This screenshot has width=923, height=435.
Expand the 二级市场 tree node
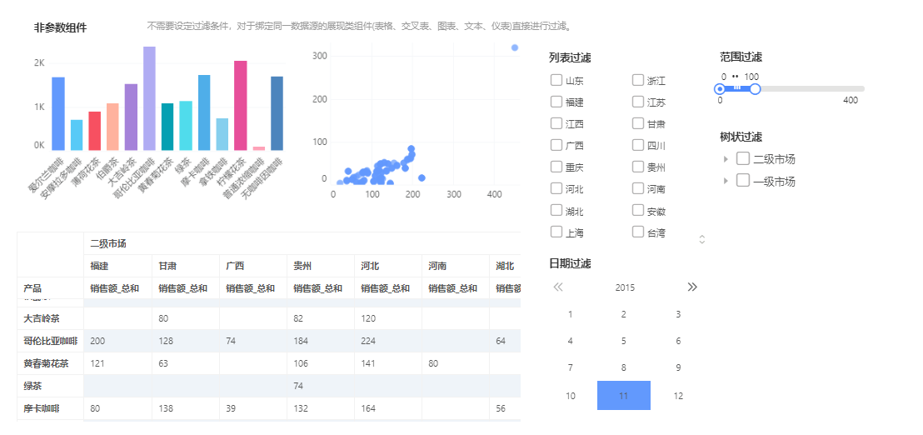click(x=726, y=159)
